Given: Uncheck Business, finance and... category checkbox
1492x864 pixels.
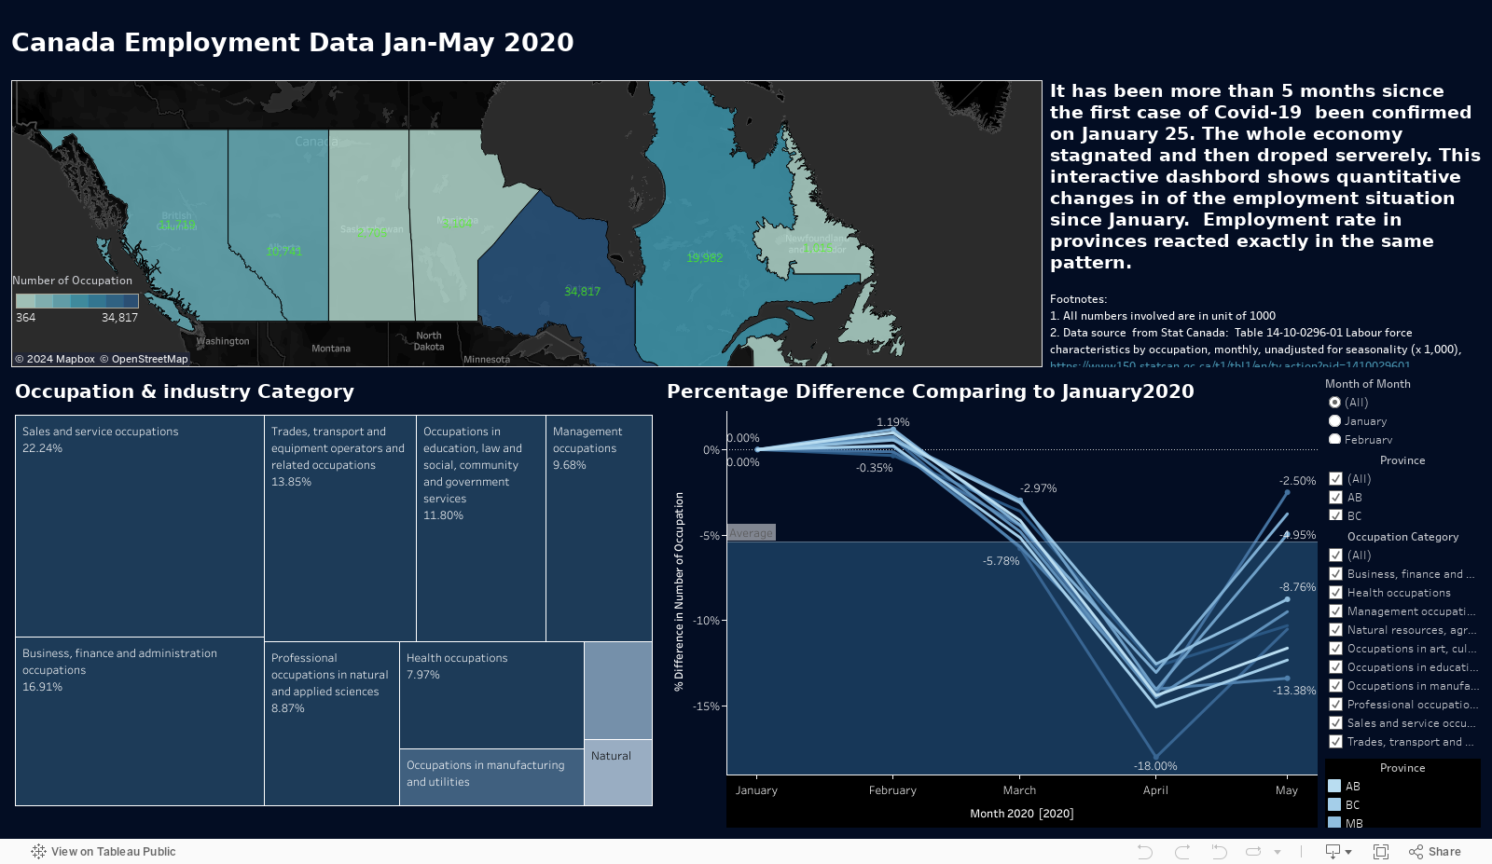Looking at the screenshot, I should point(1335,574).
